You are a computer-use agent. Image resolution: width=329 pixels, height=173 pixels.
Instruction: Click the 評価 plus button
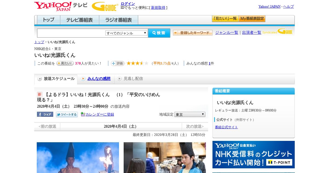(118, 63)
